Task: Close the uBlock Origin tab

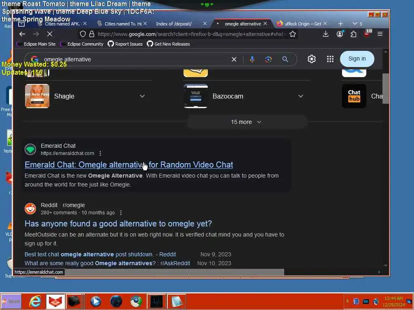Action: pos(325,24)
